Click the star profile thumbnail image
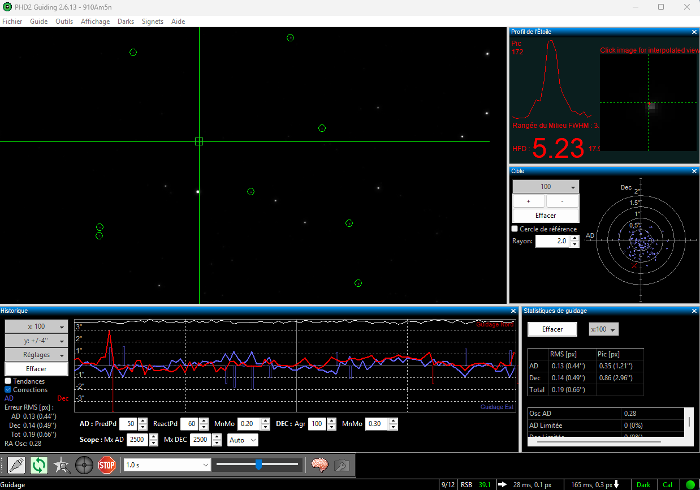 pyautogui.click(x=648, y=103)
